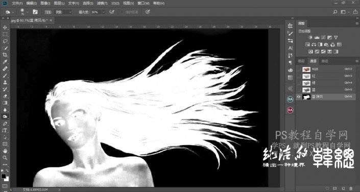Screen dimensions: 360x192
Task: Click the Vibrance adjustment icon
Action: (336, 37)
